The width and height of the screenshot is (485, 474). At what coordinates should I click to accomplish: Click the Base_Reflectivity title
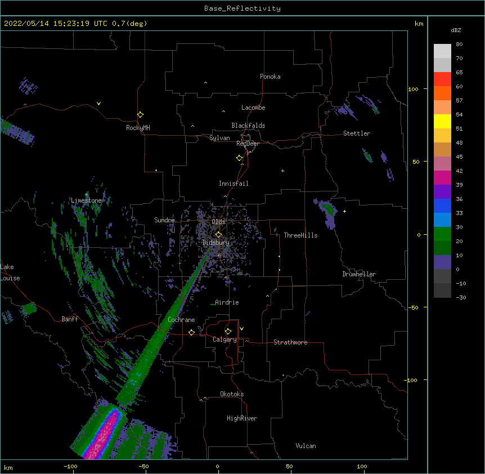pos(242,8)
